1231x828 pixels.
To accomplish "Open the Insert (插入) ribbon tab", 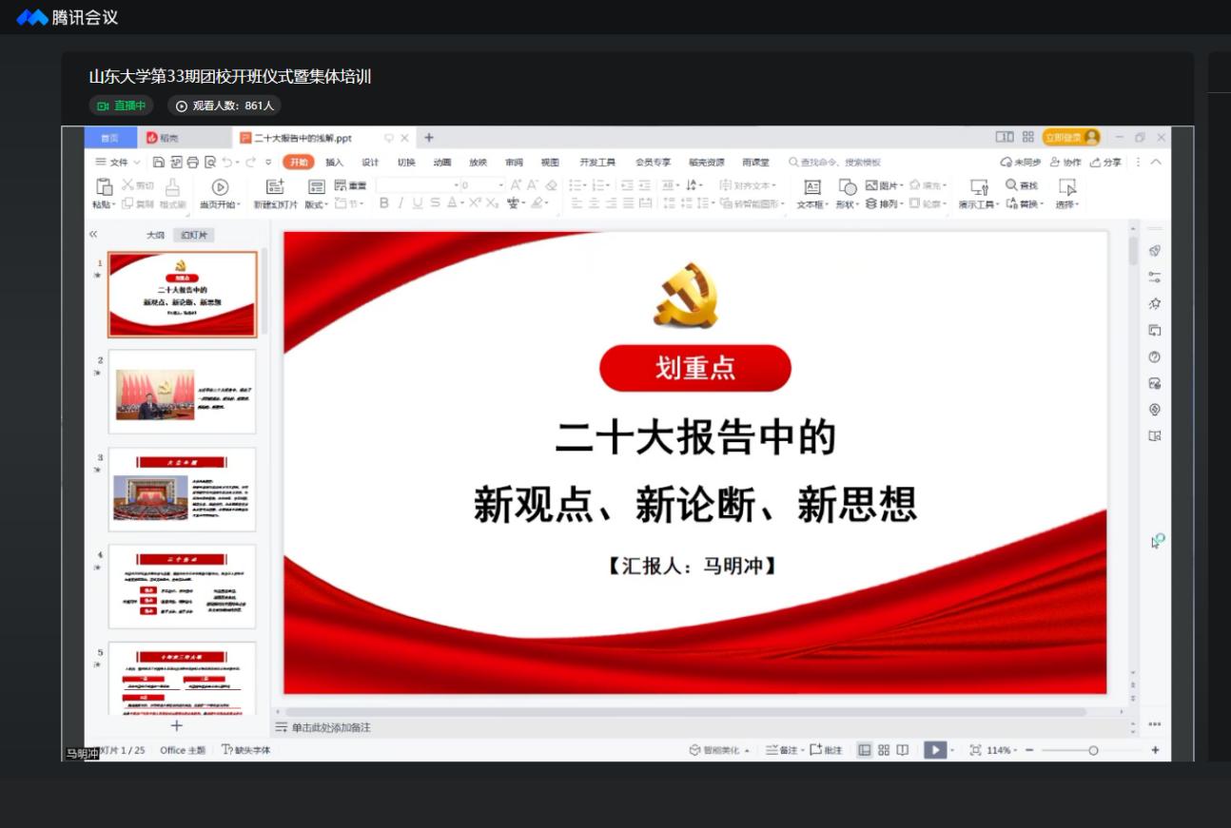I will tap(334, 163).
